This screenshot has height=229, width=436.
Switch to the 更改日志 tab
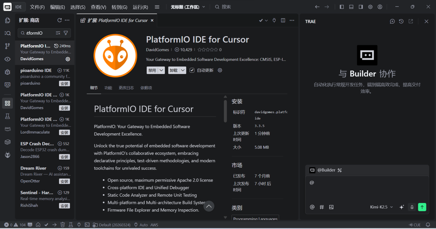pos(126,88)
